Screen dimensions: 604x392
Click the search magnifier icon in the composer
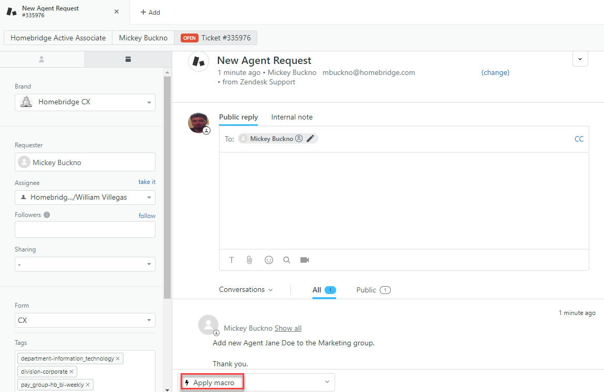click(287, 260)
